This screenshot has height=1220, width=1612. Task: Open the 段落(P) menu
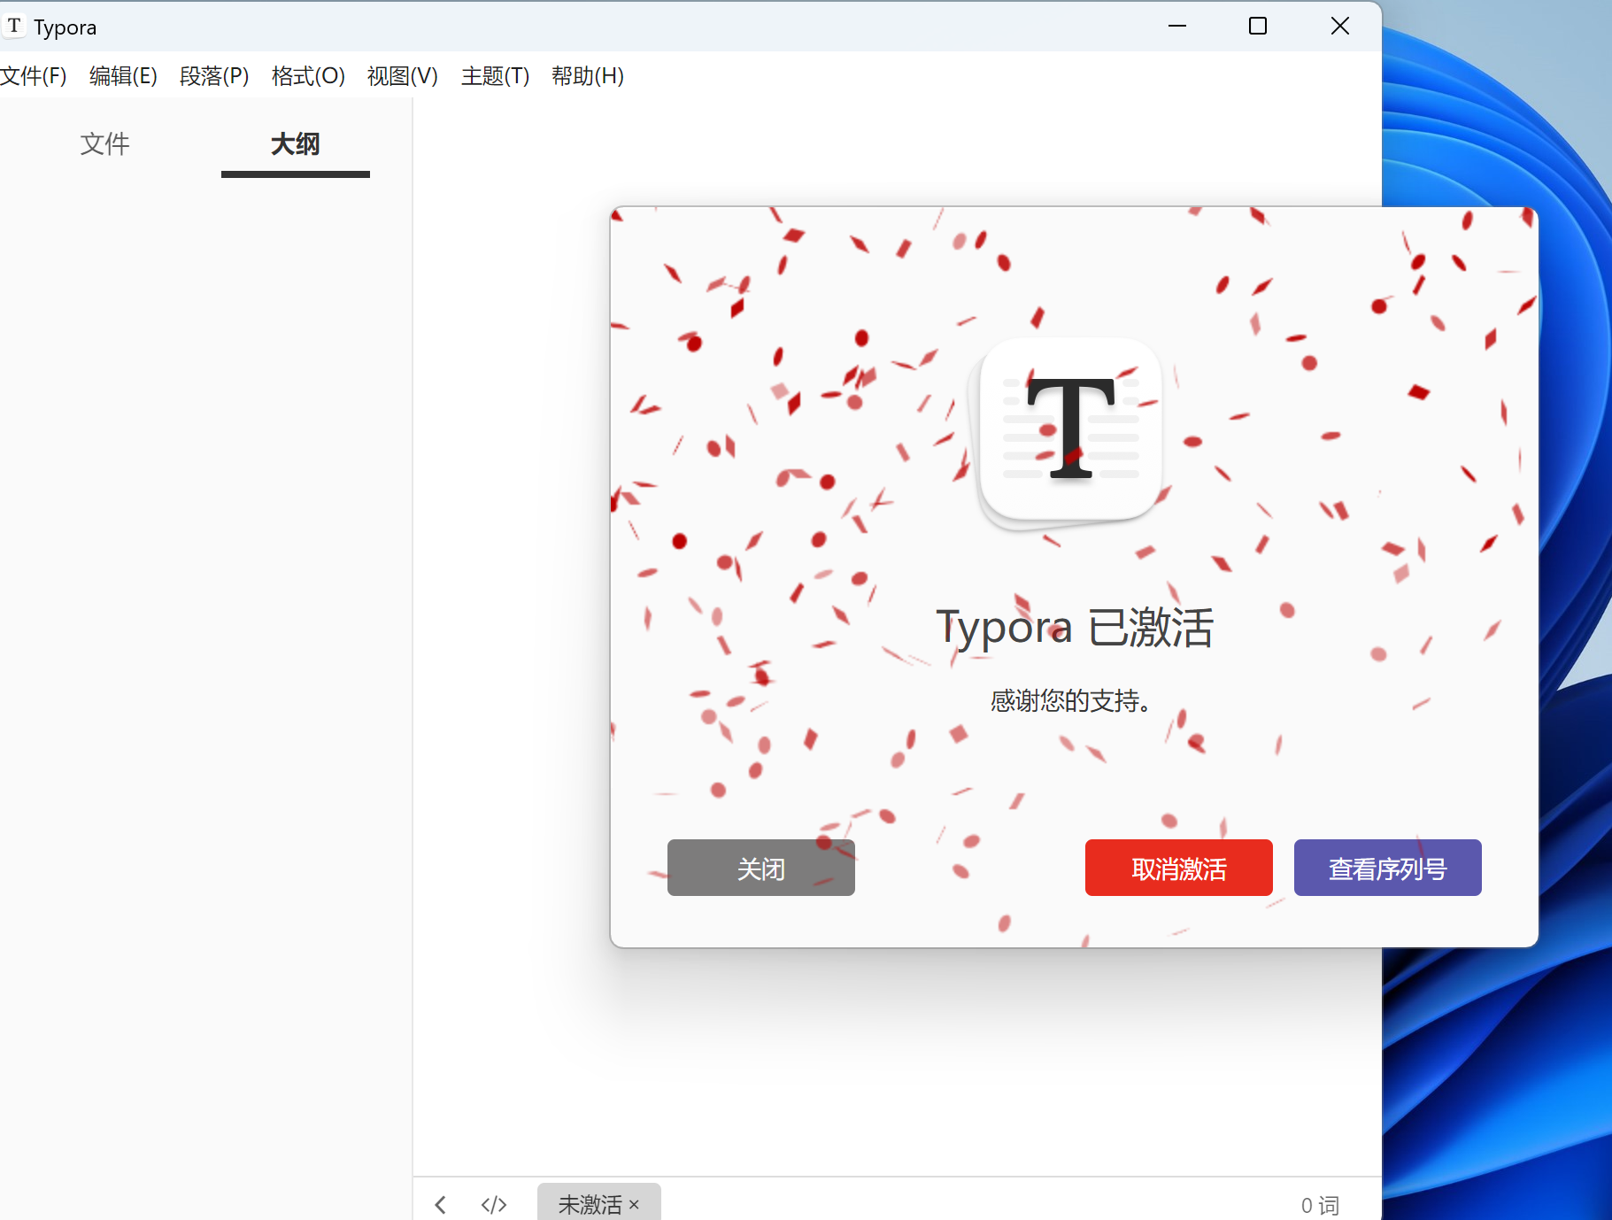pyautogui.click(x=214, y=76)
